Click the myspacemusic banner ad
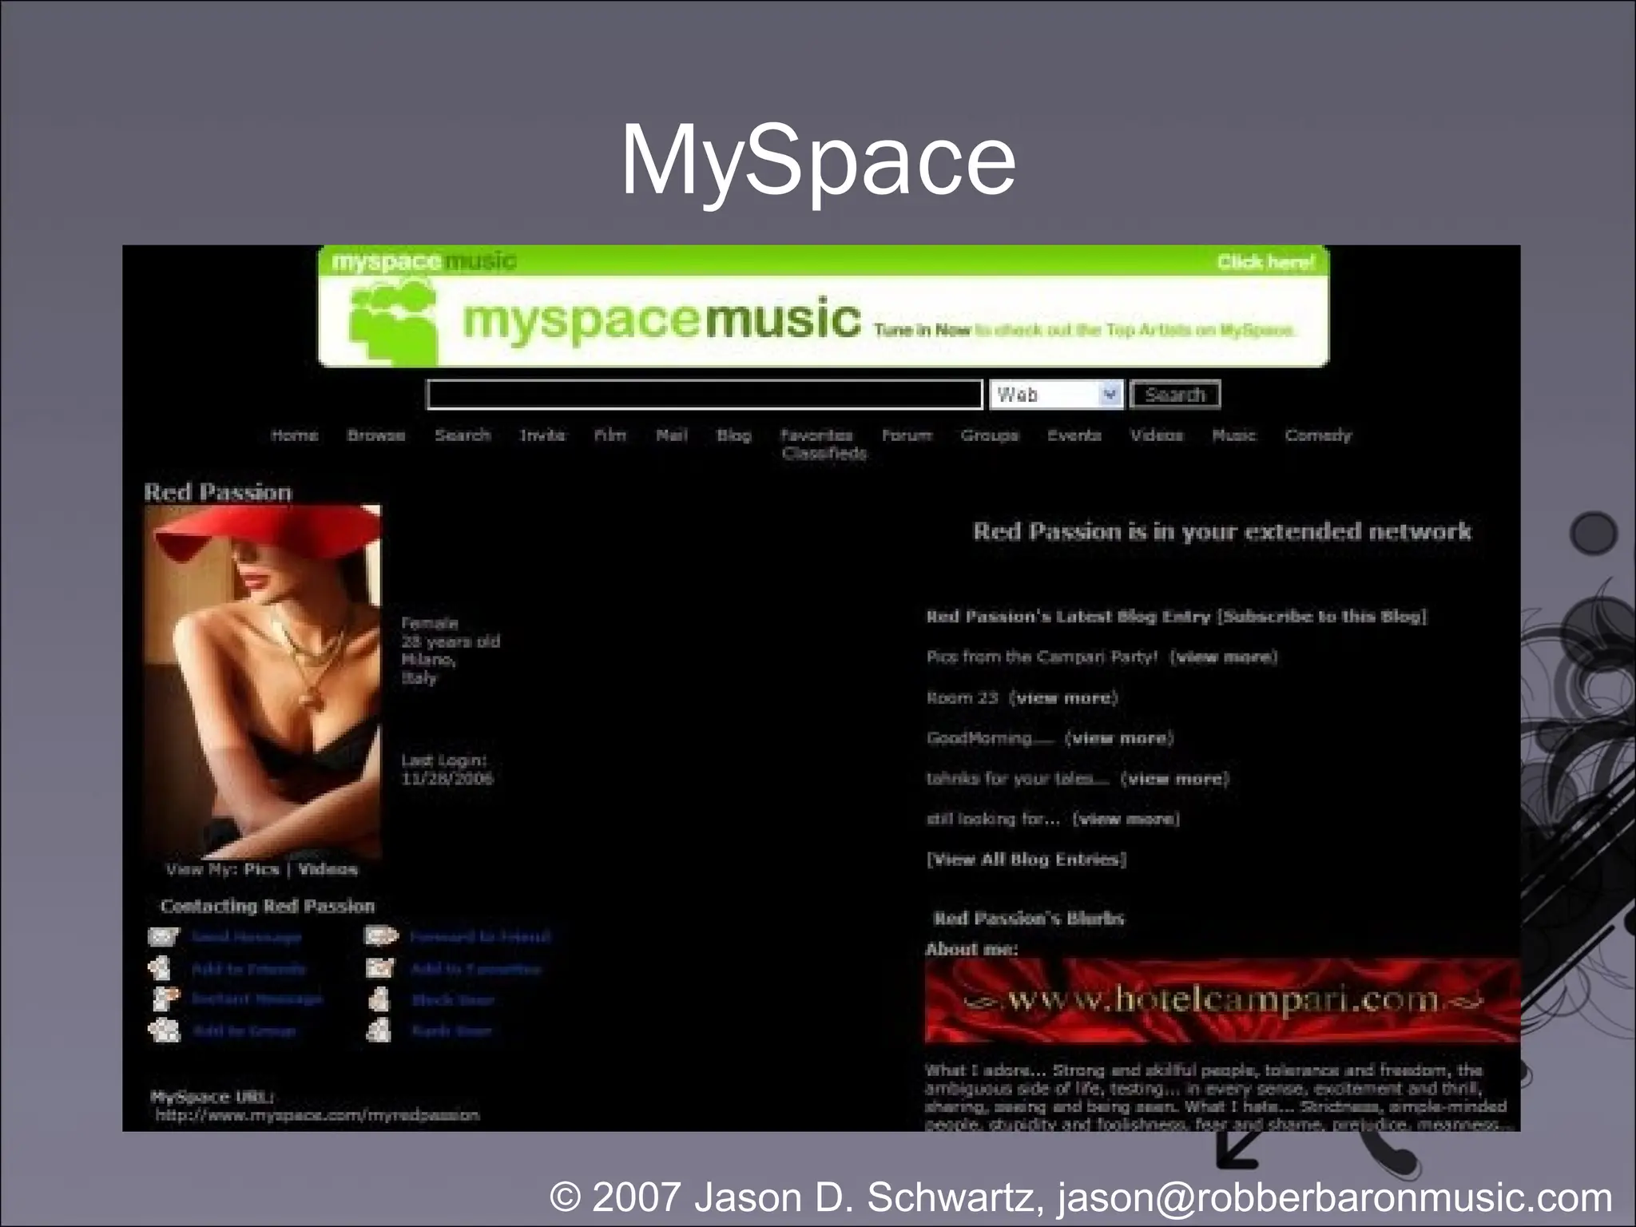The width and height of the screenshot is (1636, 1227). coord(824,306)
